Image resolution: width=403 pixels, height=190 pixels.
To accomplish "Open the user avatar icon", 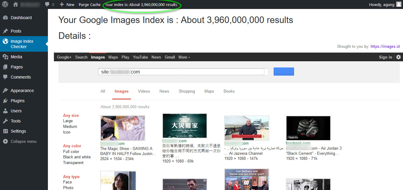I will click(x=399, y=4).
